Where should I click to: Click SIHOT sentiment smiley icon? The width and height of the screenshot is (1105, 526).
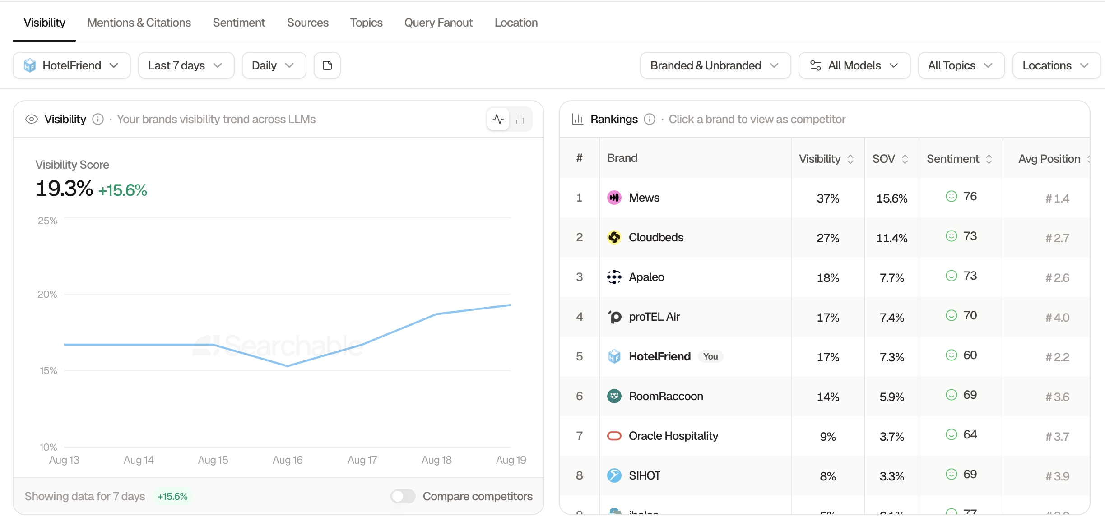tap(951, 474)
